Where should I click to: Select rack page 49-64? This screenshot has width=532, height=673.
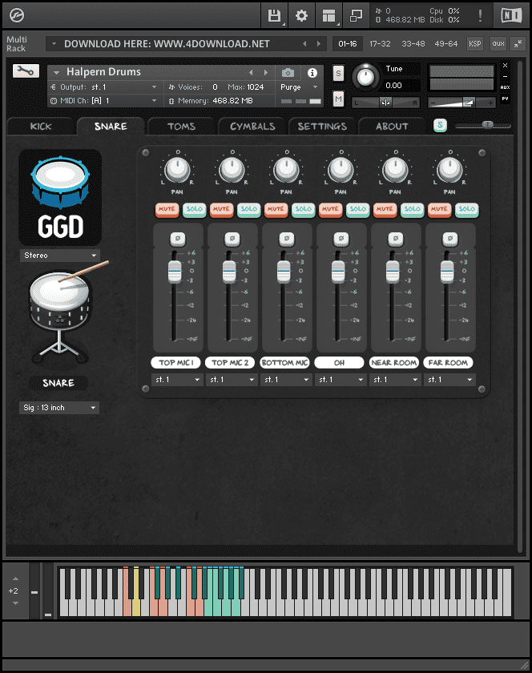click(445, 44)
